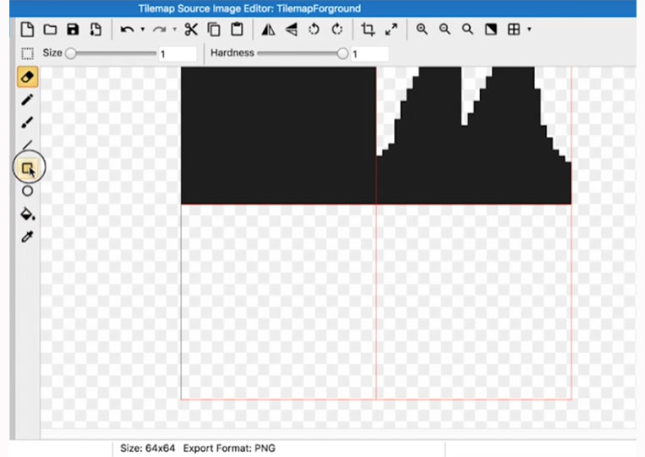Viewport: 645px width, 457px height.
Task: Click the 'Size: 64x64' status text
Action: 147,448
